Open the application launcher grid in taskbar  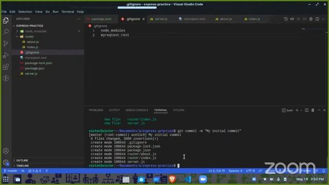[x=6, y=179]
